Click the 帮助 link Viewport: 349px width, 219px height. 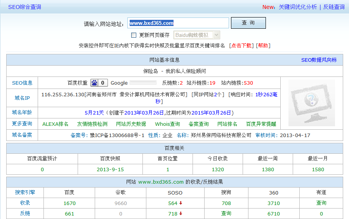[263, 46]
